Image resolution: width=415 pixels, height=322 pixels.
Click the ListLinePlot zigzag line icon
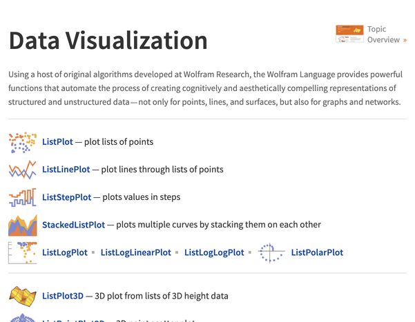pyautogui.click(x=22, y=170)
